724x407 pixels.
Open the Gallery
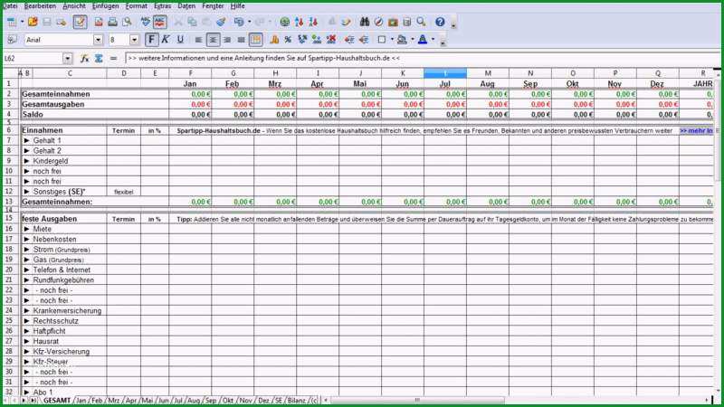(x=393, y=22)
